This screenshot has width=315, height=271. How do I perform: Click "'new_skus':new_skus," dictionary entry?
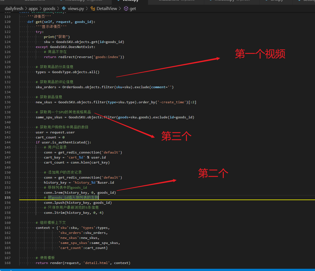[x=79, y=238]
